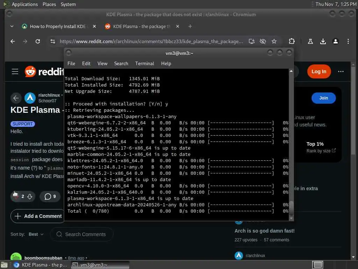Click the Reddit page scrollbar
Image resolution: width=358 pixels, height=269 pixels.
[353, 111]
